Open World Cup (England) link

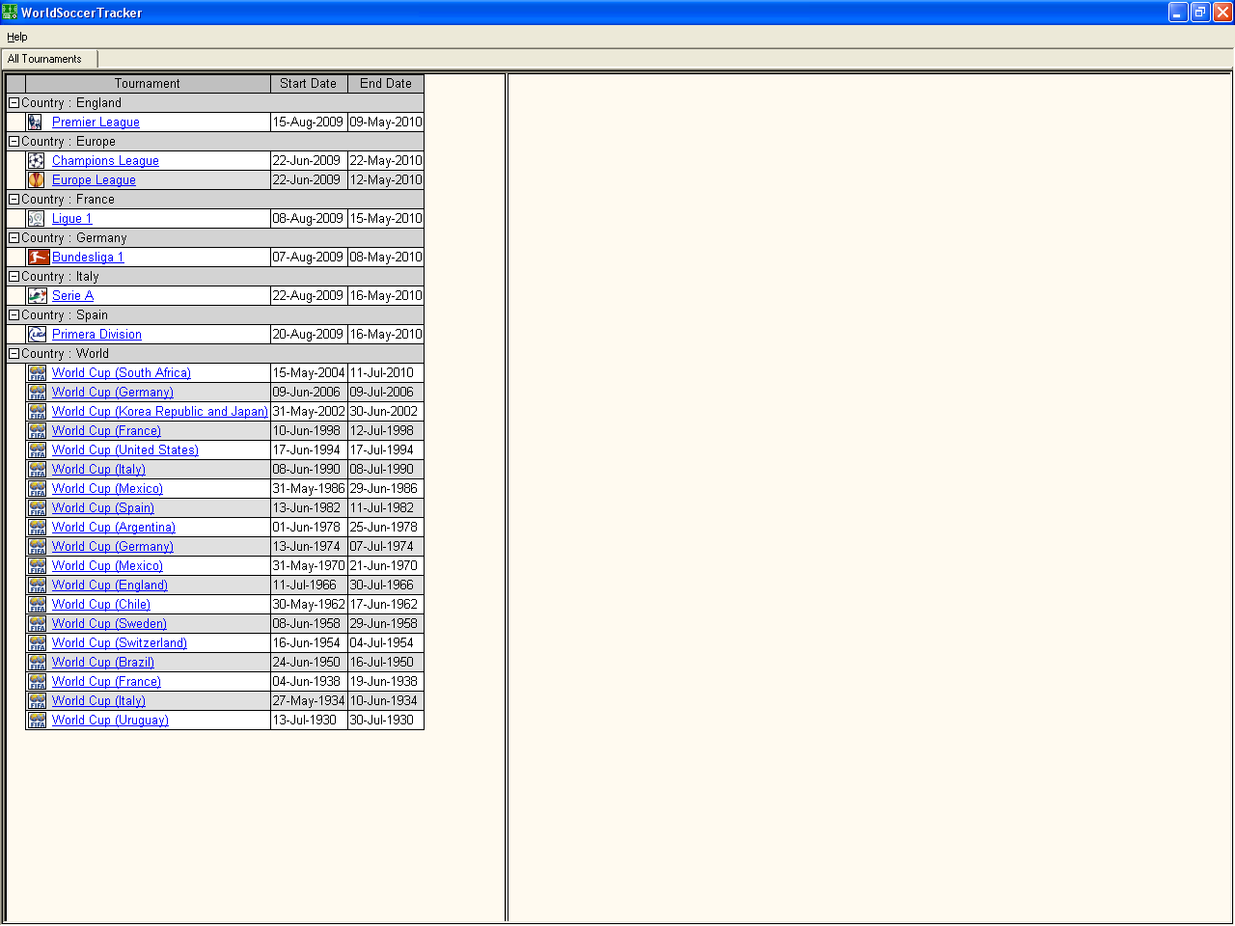pos(110,586)
